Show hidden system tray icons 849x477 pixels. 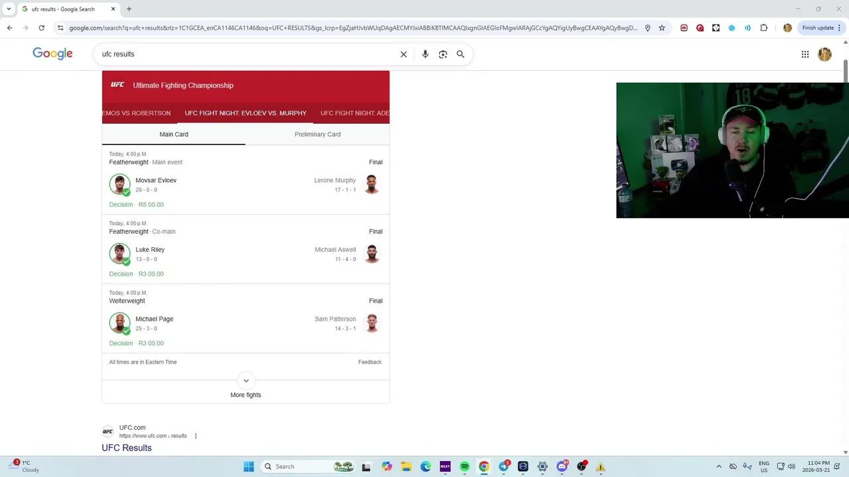(x=718, y=466)
